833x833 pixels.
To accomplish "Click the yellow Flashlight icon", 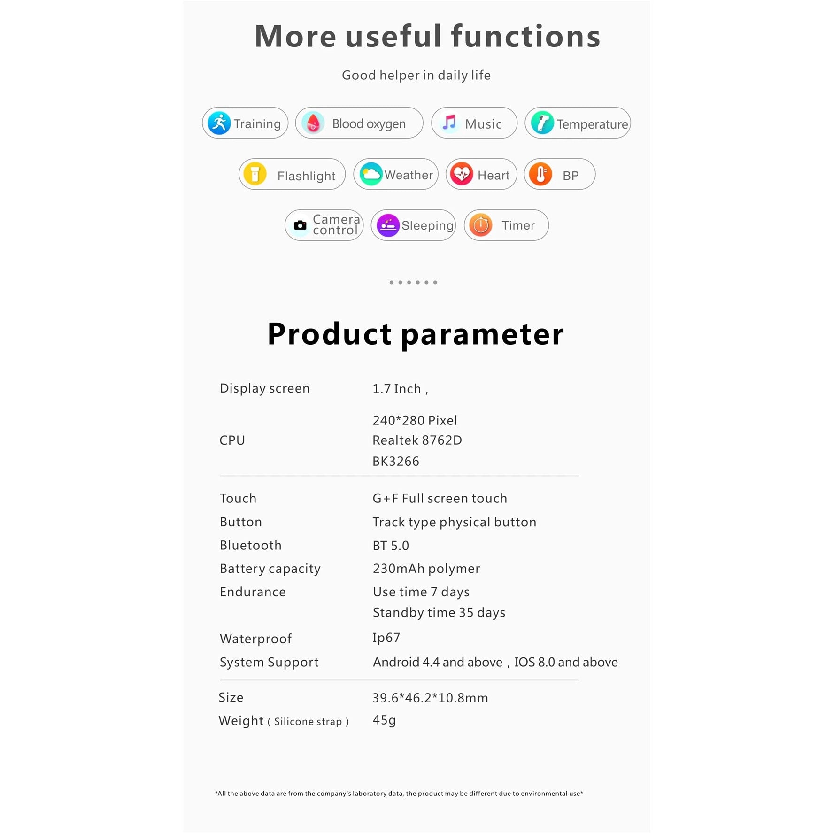I will pos(255,174).
